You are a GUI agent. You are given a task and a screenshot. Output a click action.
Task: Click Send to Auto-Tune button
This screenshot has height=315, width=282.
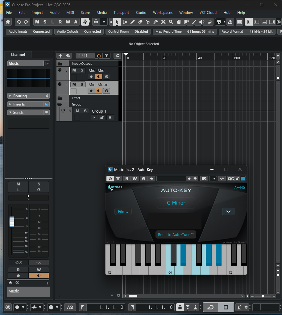[x=176, y=235]
